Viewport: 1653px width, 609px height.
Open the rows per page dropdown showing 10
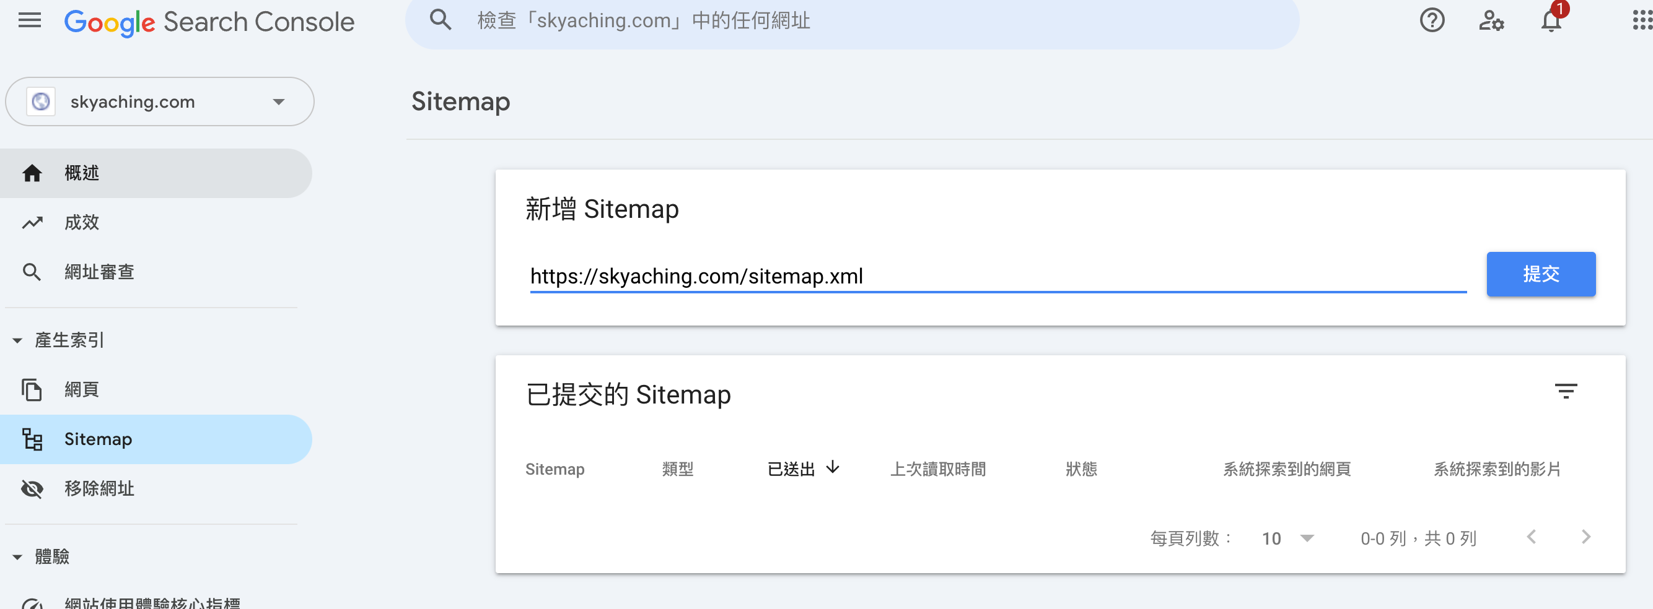tap(1288, 538)
